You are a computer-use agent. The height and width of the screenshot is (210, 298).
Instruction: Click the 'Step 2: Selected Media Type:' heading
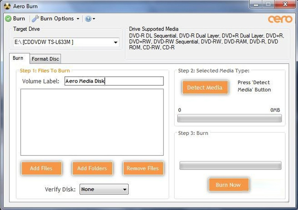point(213,70)
